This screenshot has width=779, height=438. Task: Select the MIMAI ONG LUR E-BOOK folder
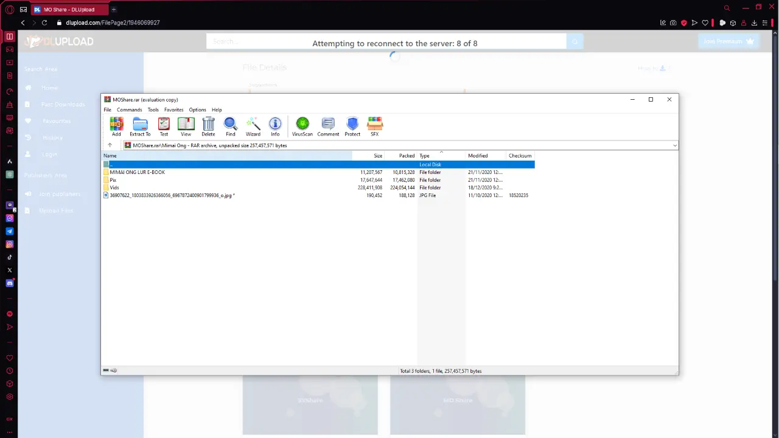[319, 172]
